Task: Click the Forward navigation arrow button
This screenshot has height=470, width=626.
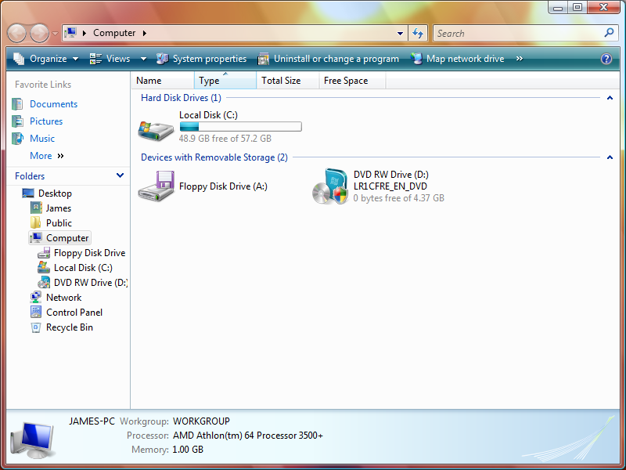Action: pyautogui.click(x=40, y=33)
